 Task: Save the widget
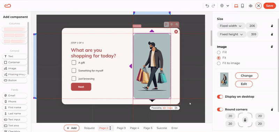pos(270,6)
